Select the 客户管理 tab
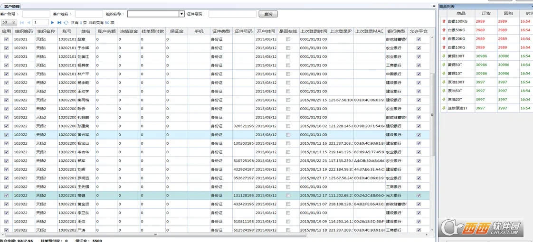Viewport: 533px width, 242px height. [x=12, y=6]
